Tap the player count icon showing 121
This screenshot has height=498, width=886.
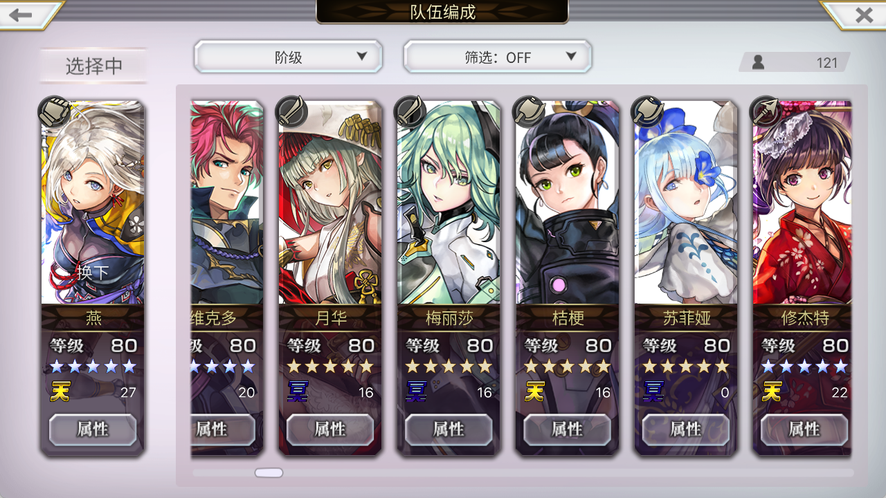coord(759,62)
